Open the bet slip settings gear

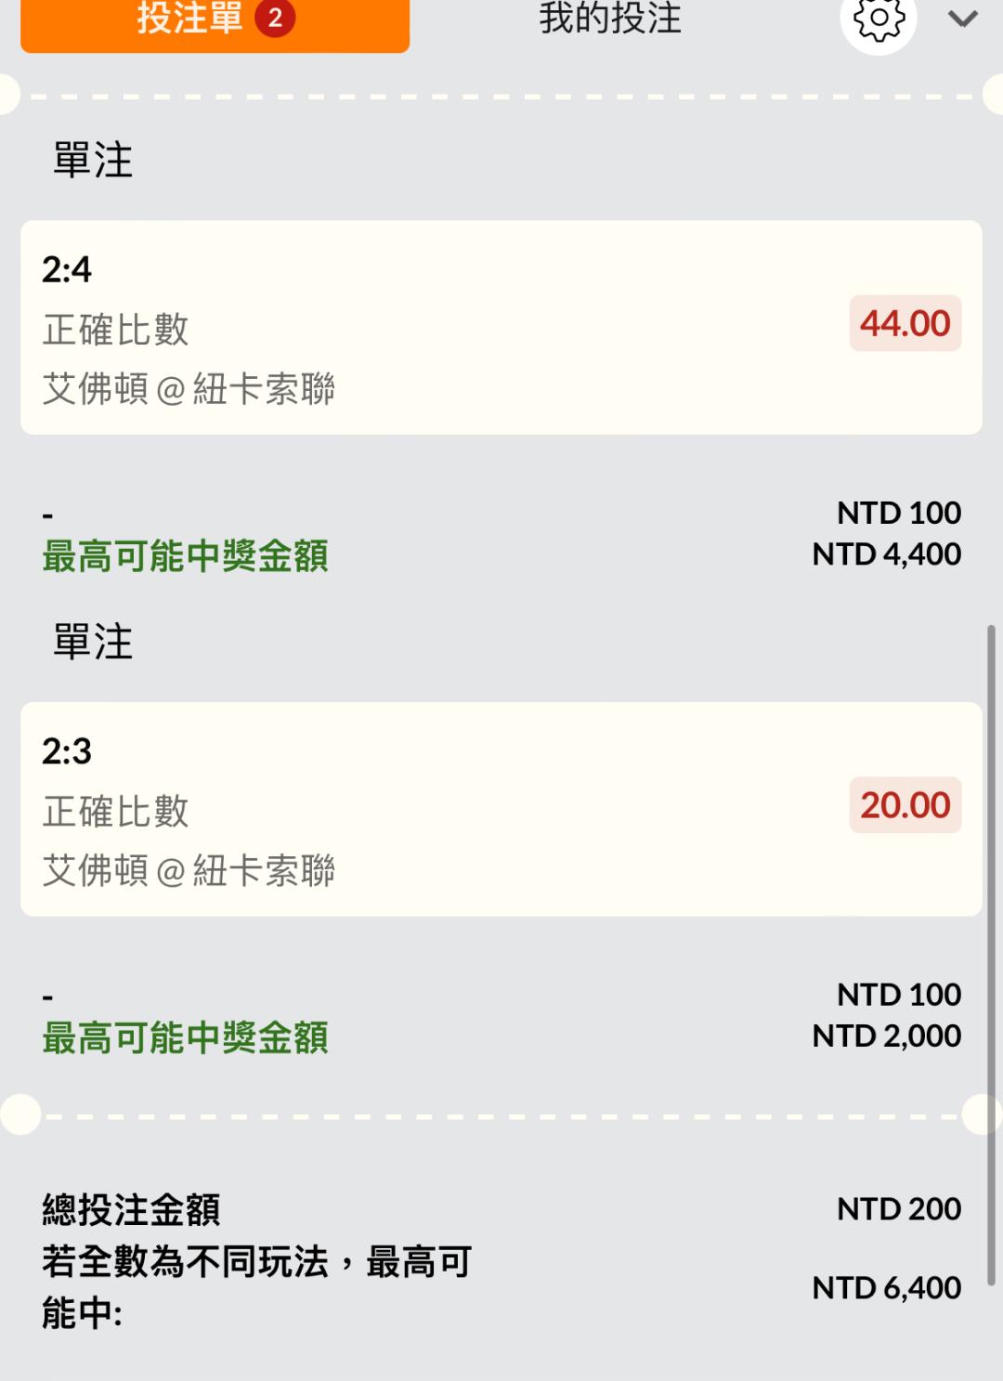tap(878, 19)
